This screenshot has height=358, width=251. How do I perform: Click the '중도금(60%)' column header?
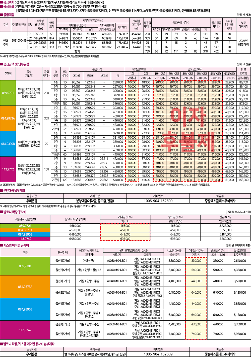point(195,69)
